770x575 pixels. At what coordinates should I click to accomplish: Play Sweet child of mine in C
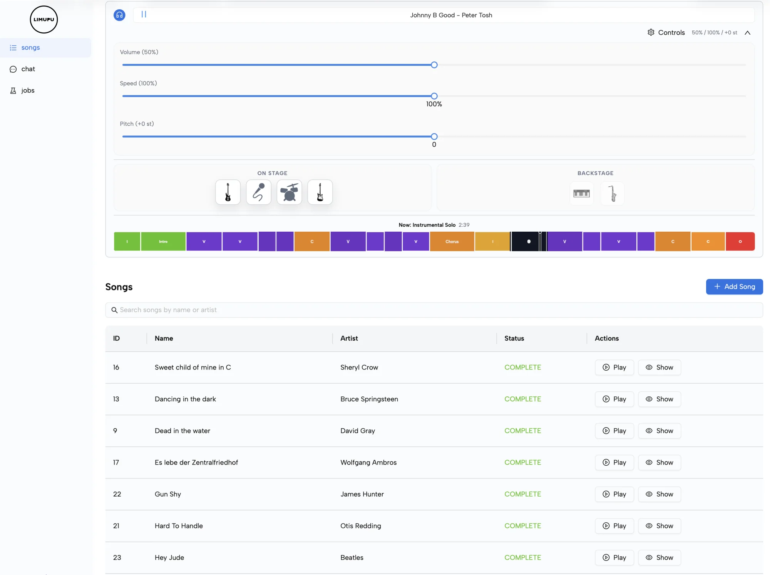click(x=614, y=368)
